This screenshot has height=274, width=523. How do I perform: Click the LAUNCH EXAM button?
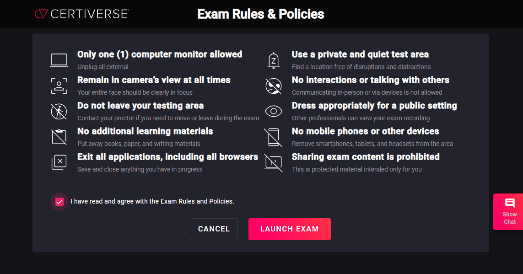(290, 229)
